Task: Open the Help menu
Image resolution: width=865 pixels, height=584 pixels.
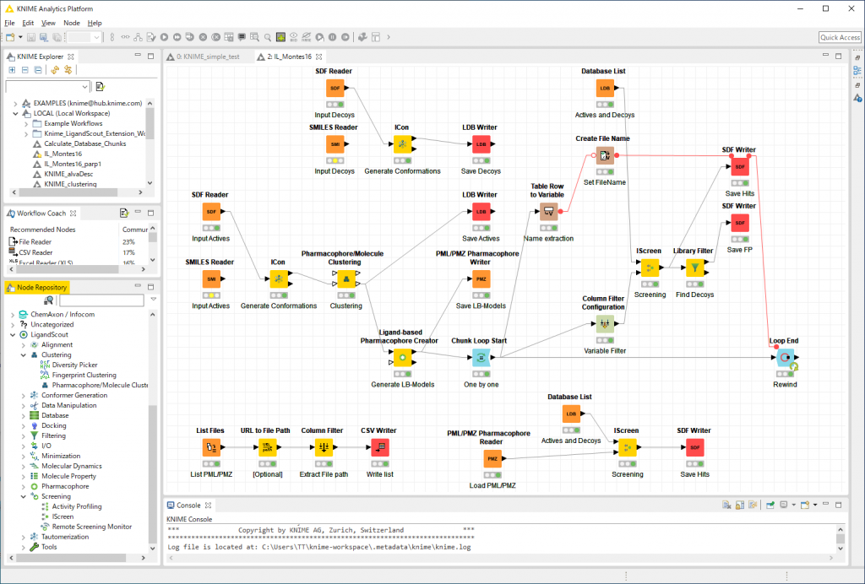Action: click(95, 23)
